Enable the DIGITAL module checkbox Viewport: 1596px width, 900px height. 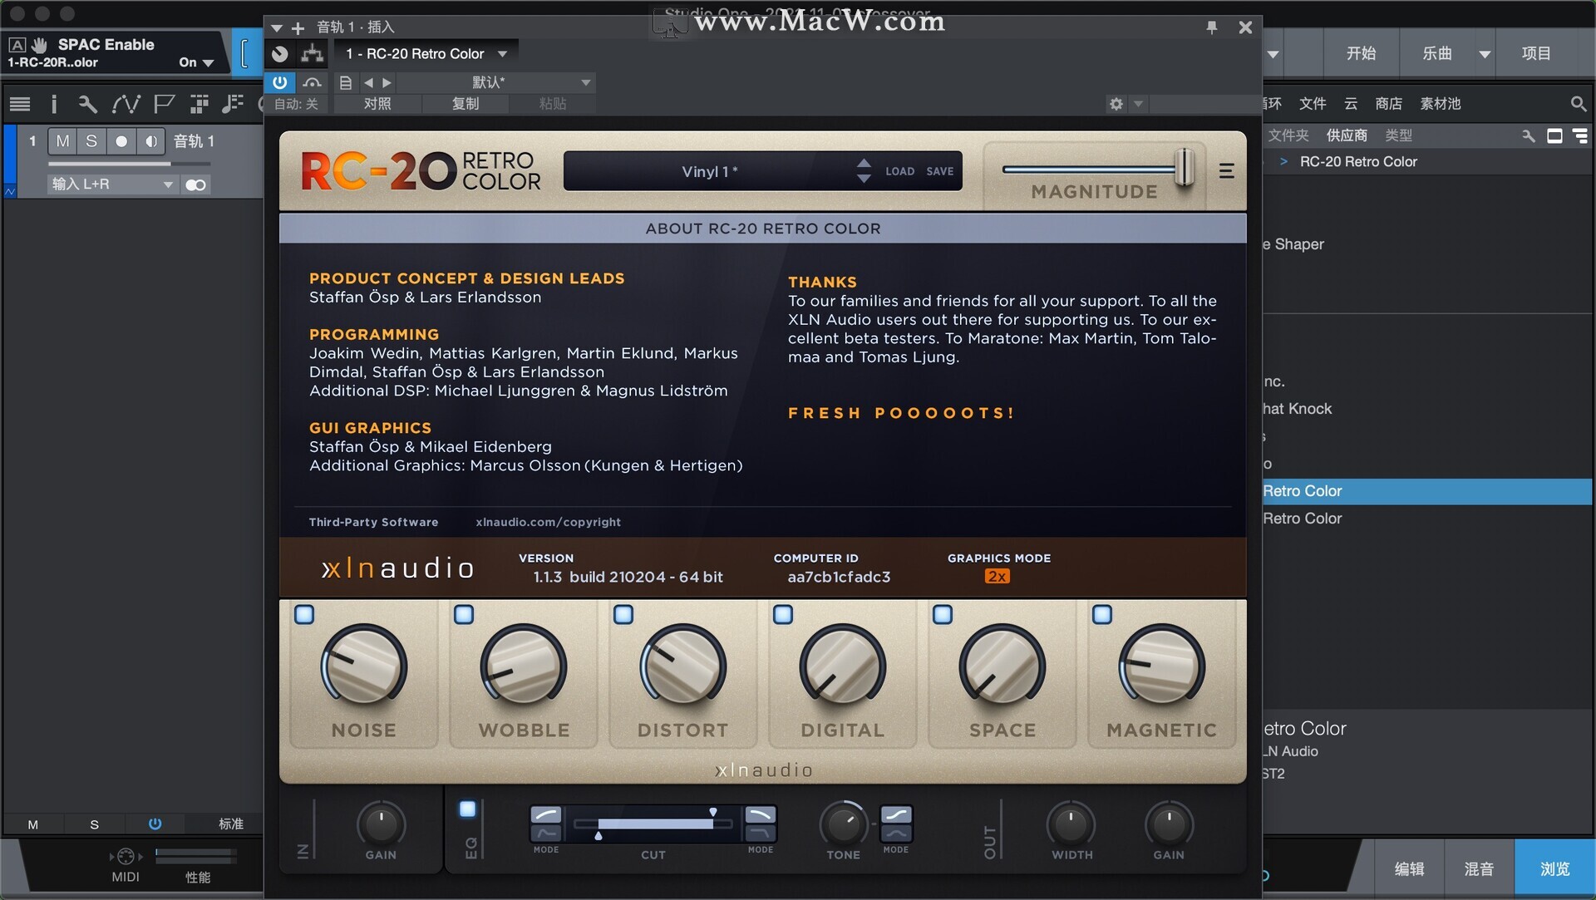click(783, 614)
